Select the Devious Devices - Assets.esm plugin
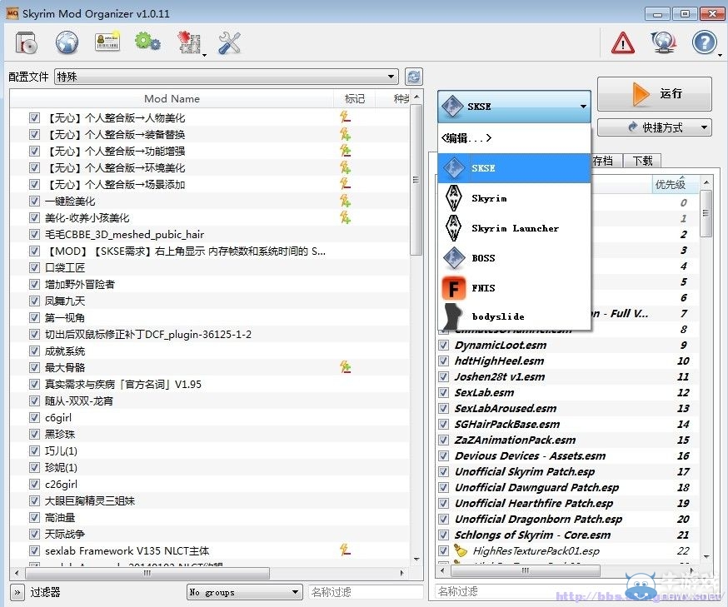Image resolution: width=728 pixels, height=607 pixels. pyautogui.click(x=567, y=455)
